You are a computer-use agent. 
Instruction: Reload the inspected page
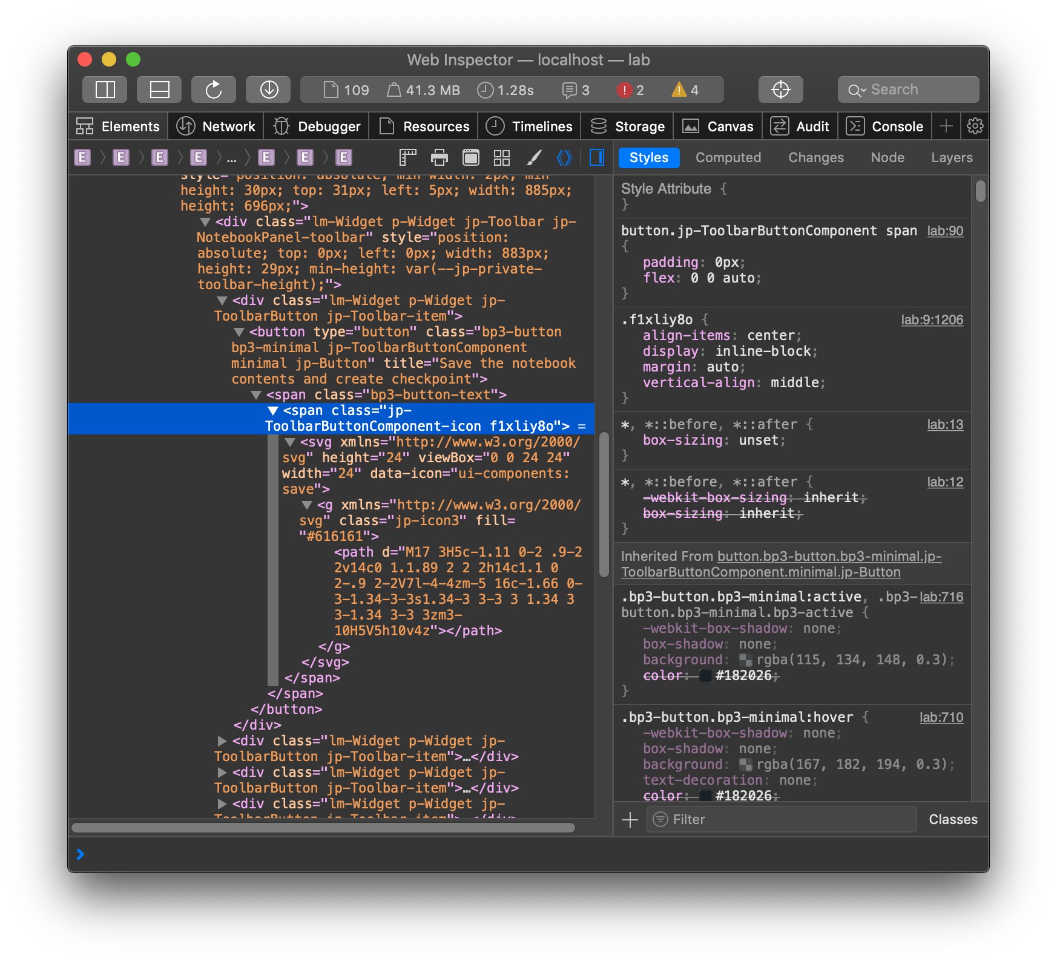pos(214,90)
